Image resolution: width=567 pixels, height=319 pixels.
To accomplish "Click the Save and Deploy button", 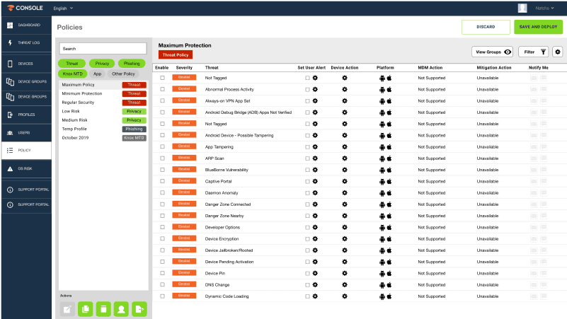I will click(538, 27).
